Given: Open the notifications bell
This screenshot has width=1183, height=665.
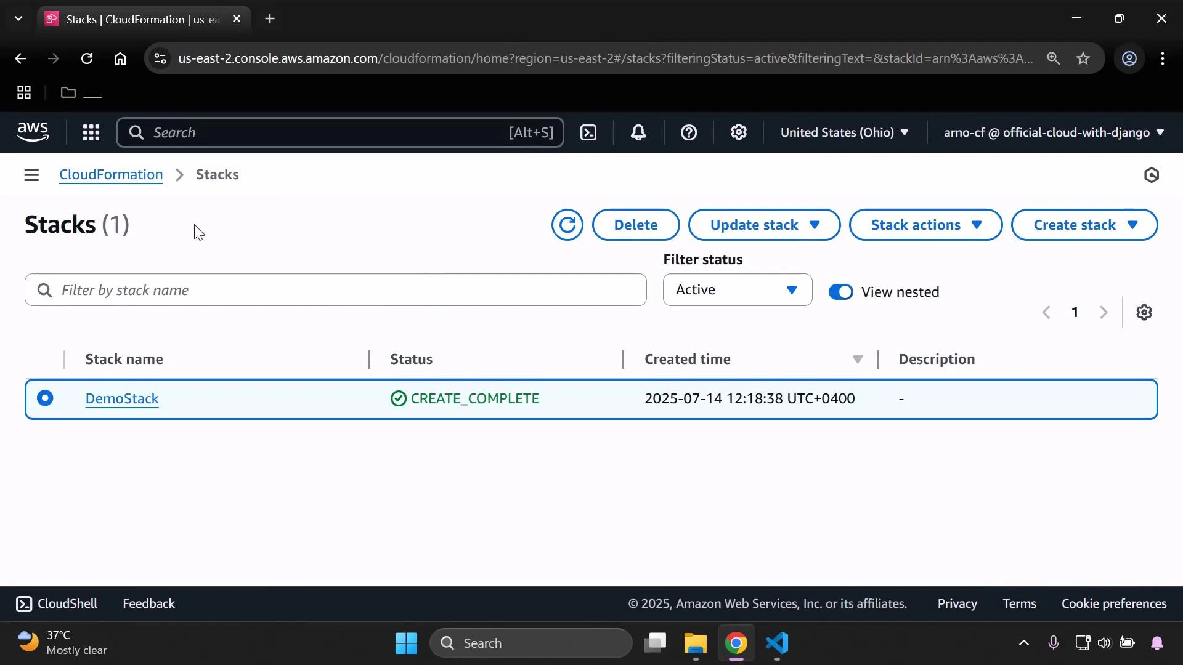Looking at the screenshot, I should [x=638, y=132].
